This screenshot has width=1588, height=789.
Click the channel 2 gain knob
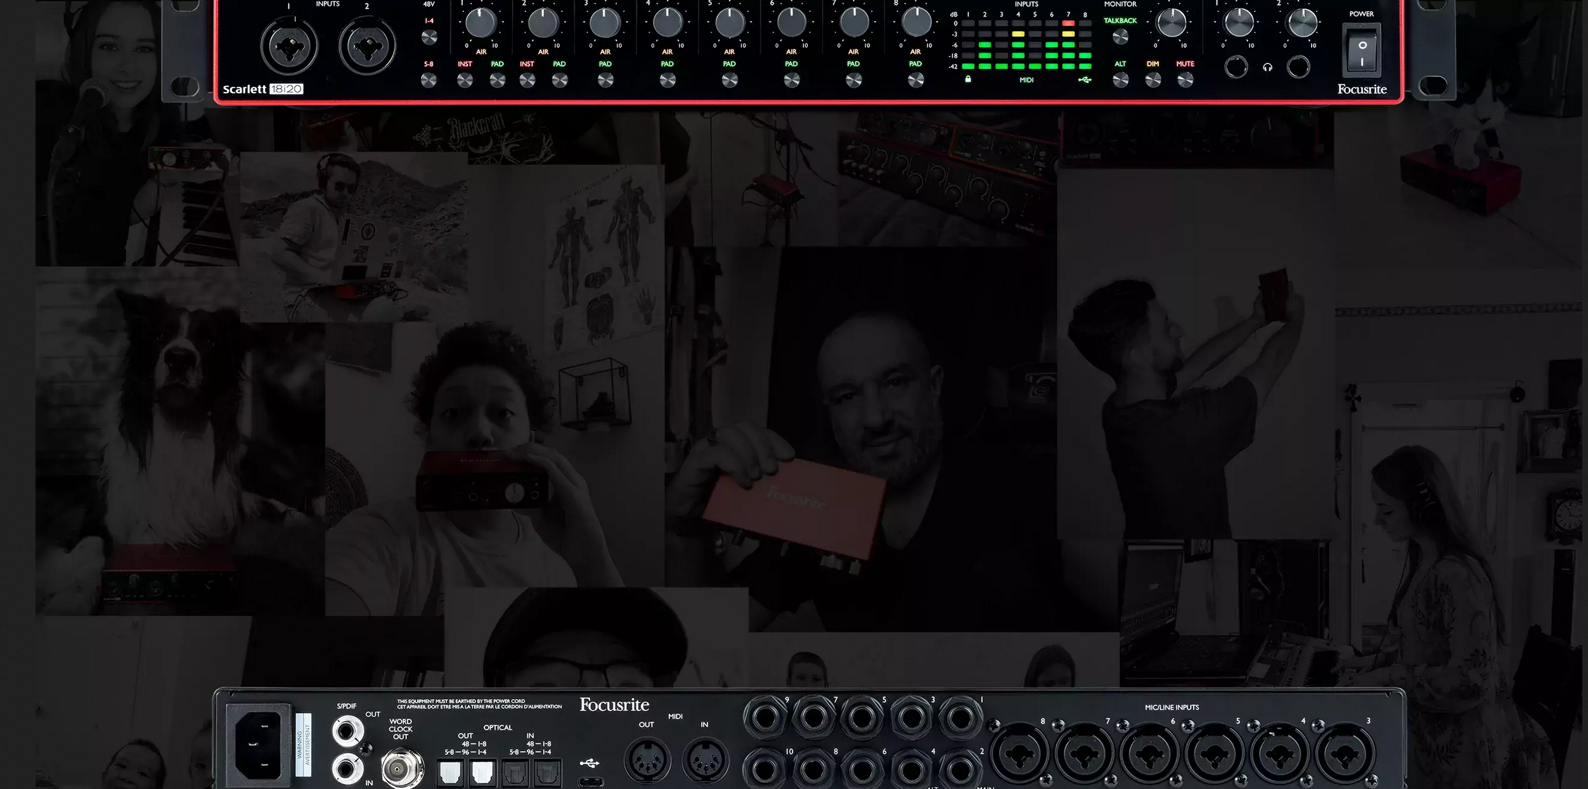click(543, 23)
